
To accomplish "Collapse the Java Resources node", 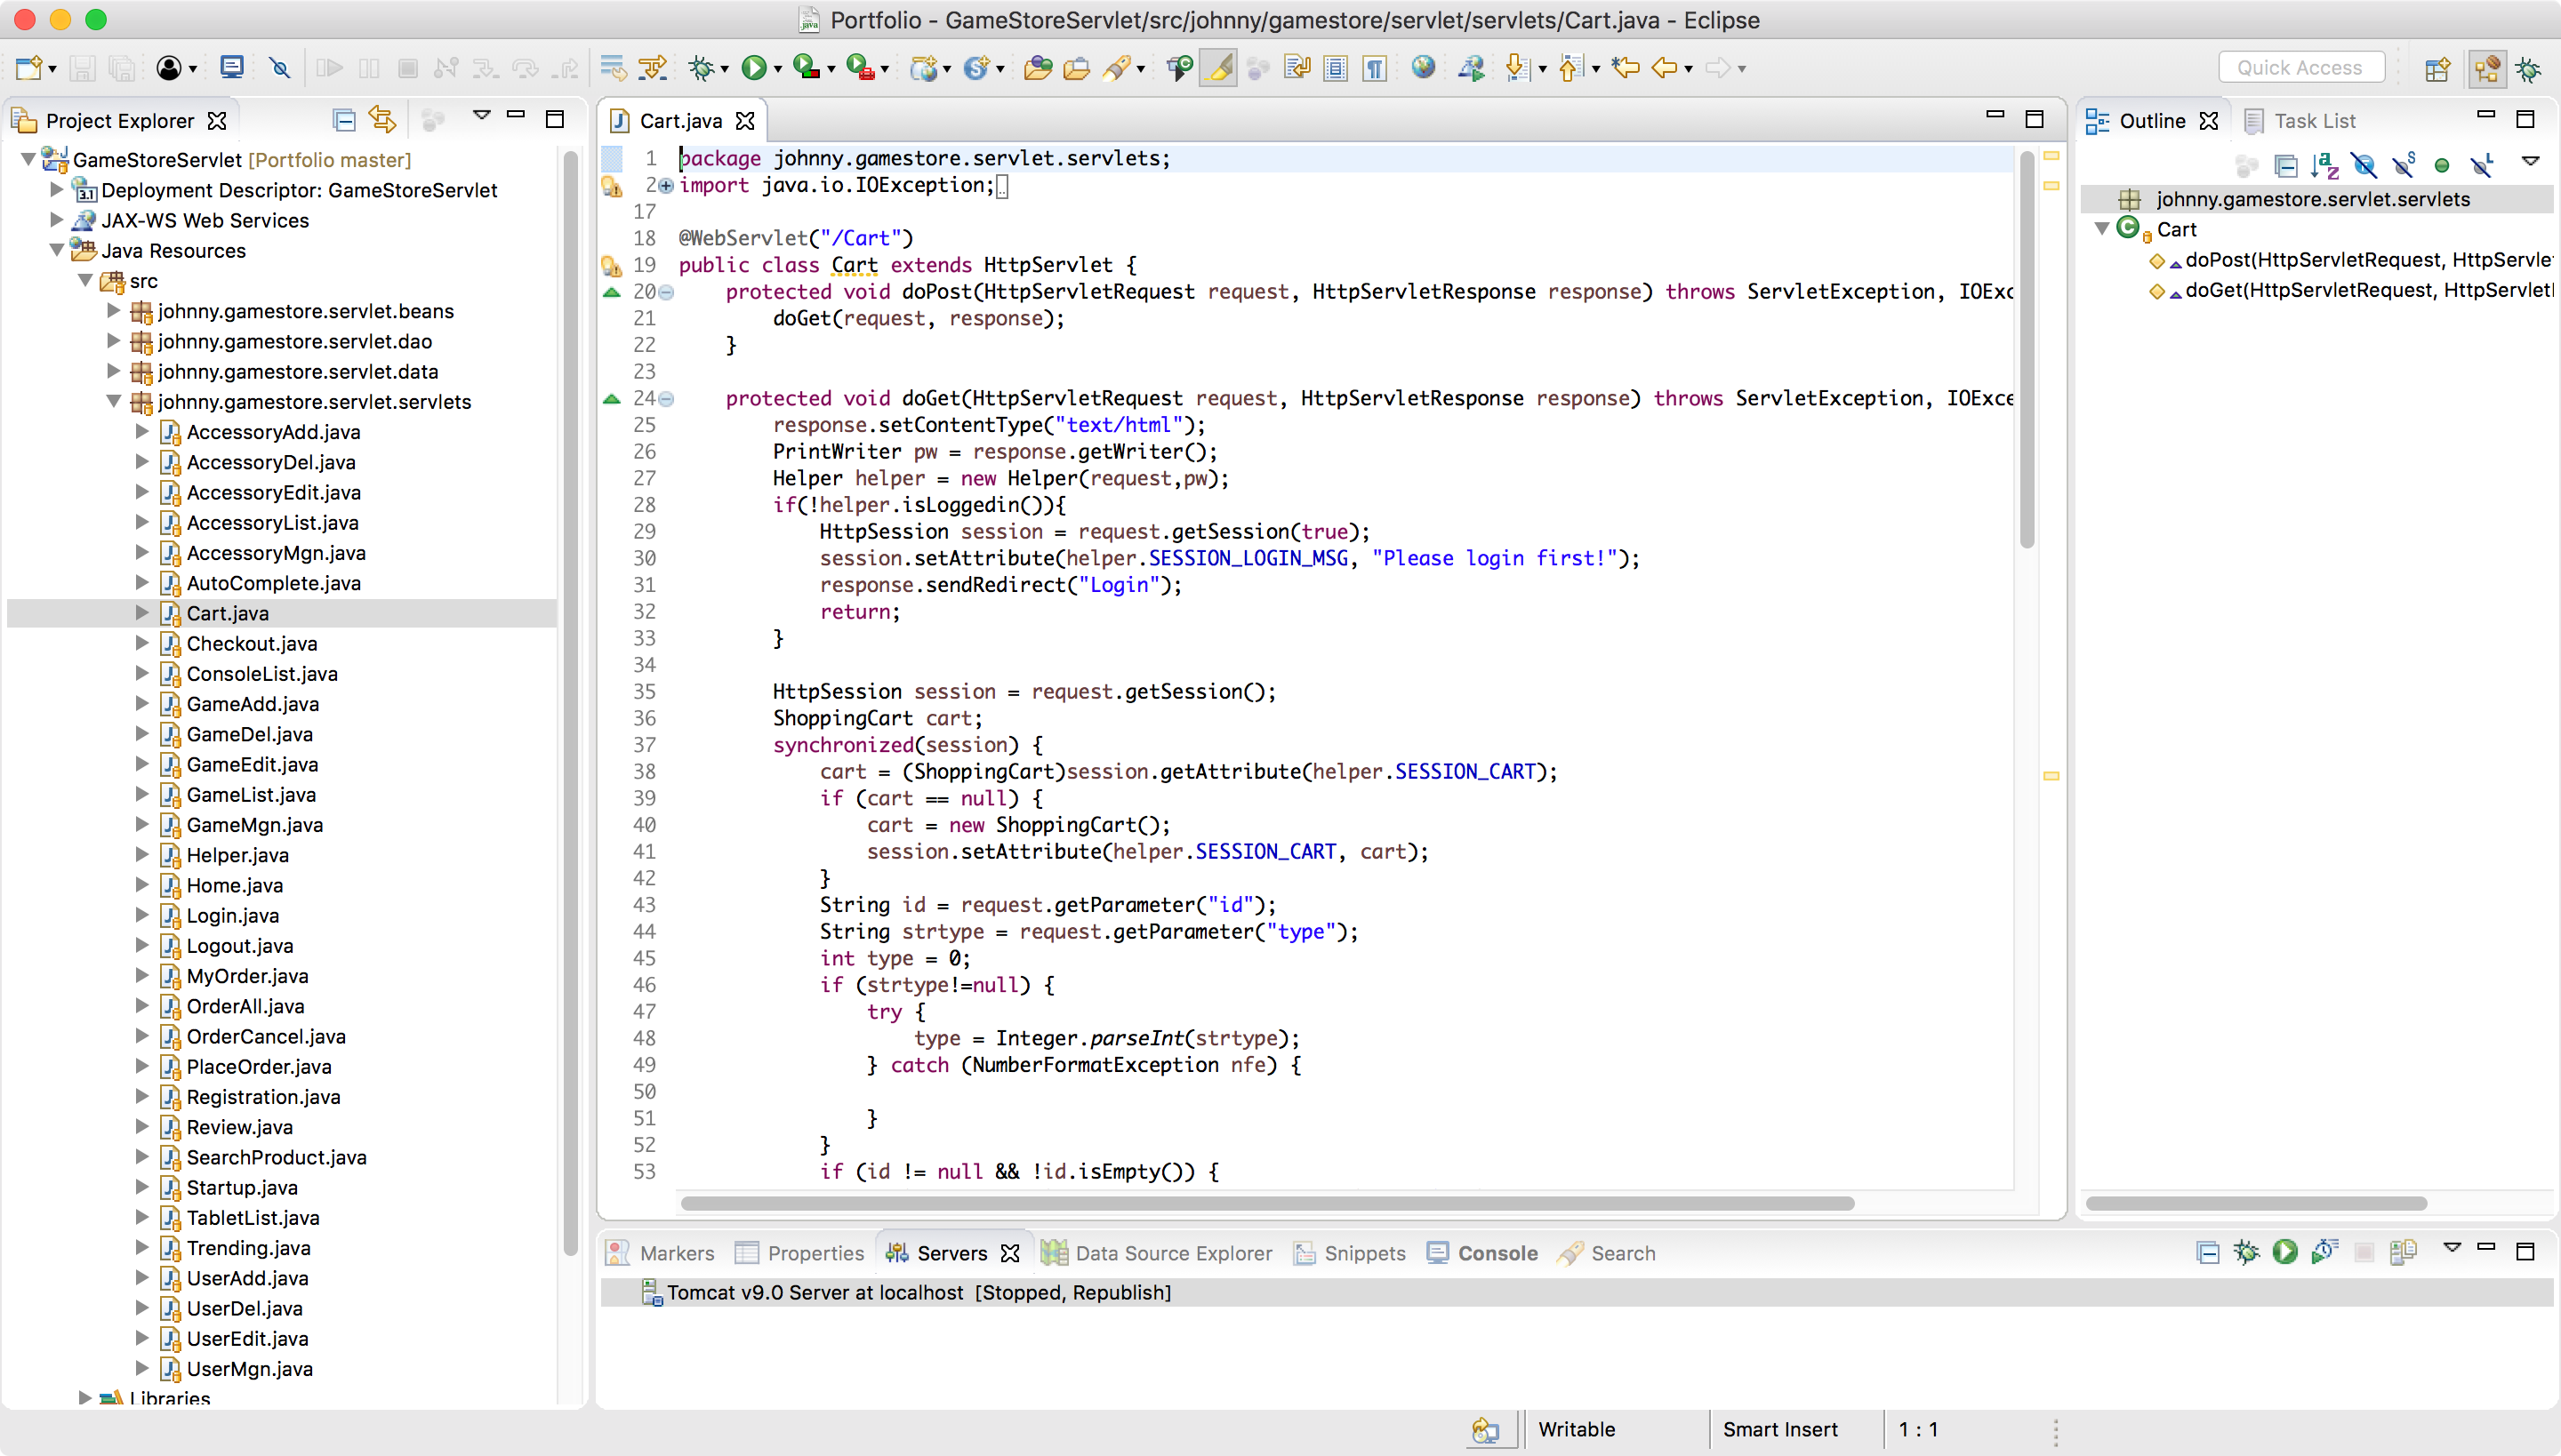I will click(x=57, y=250).
